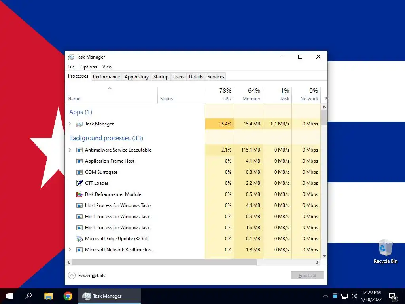
Task: Switch to the App history tab
Action: coord(136,77)
